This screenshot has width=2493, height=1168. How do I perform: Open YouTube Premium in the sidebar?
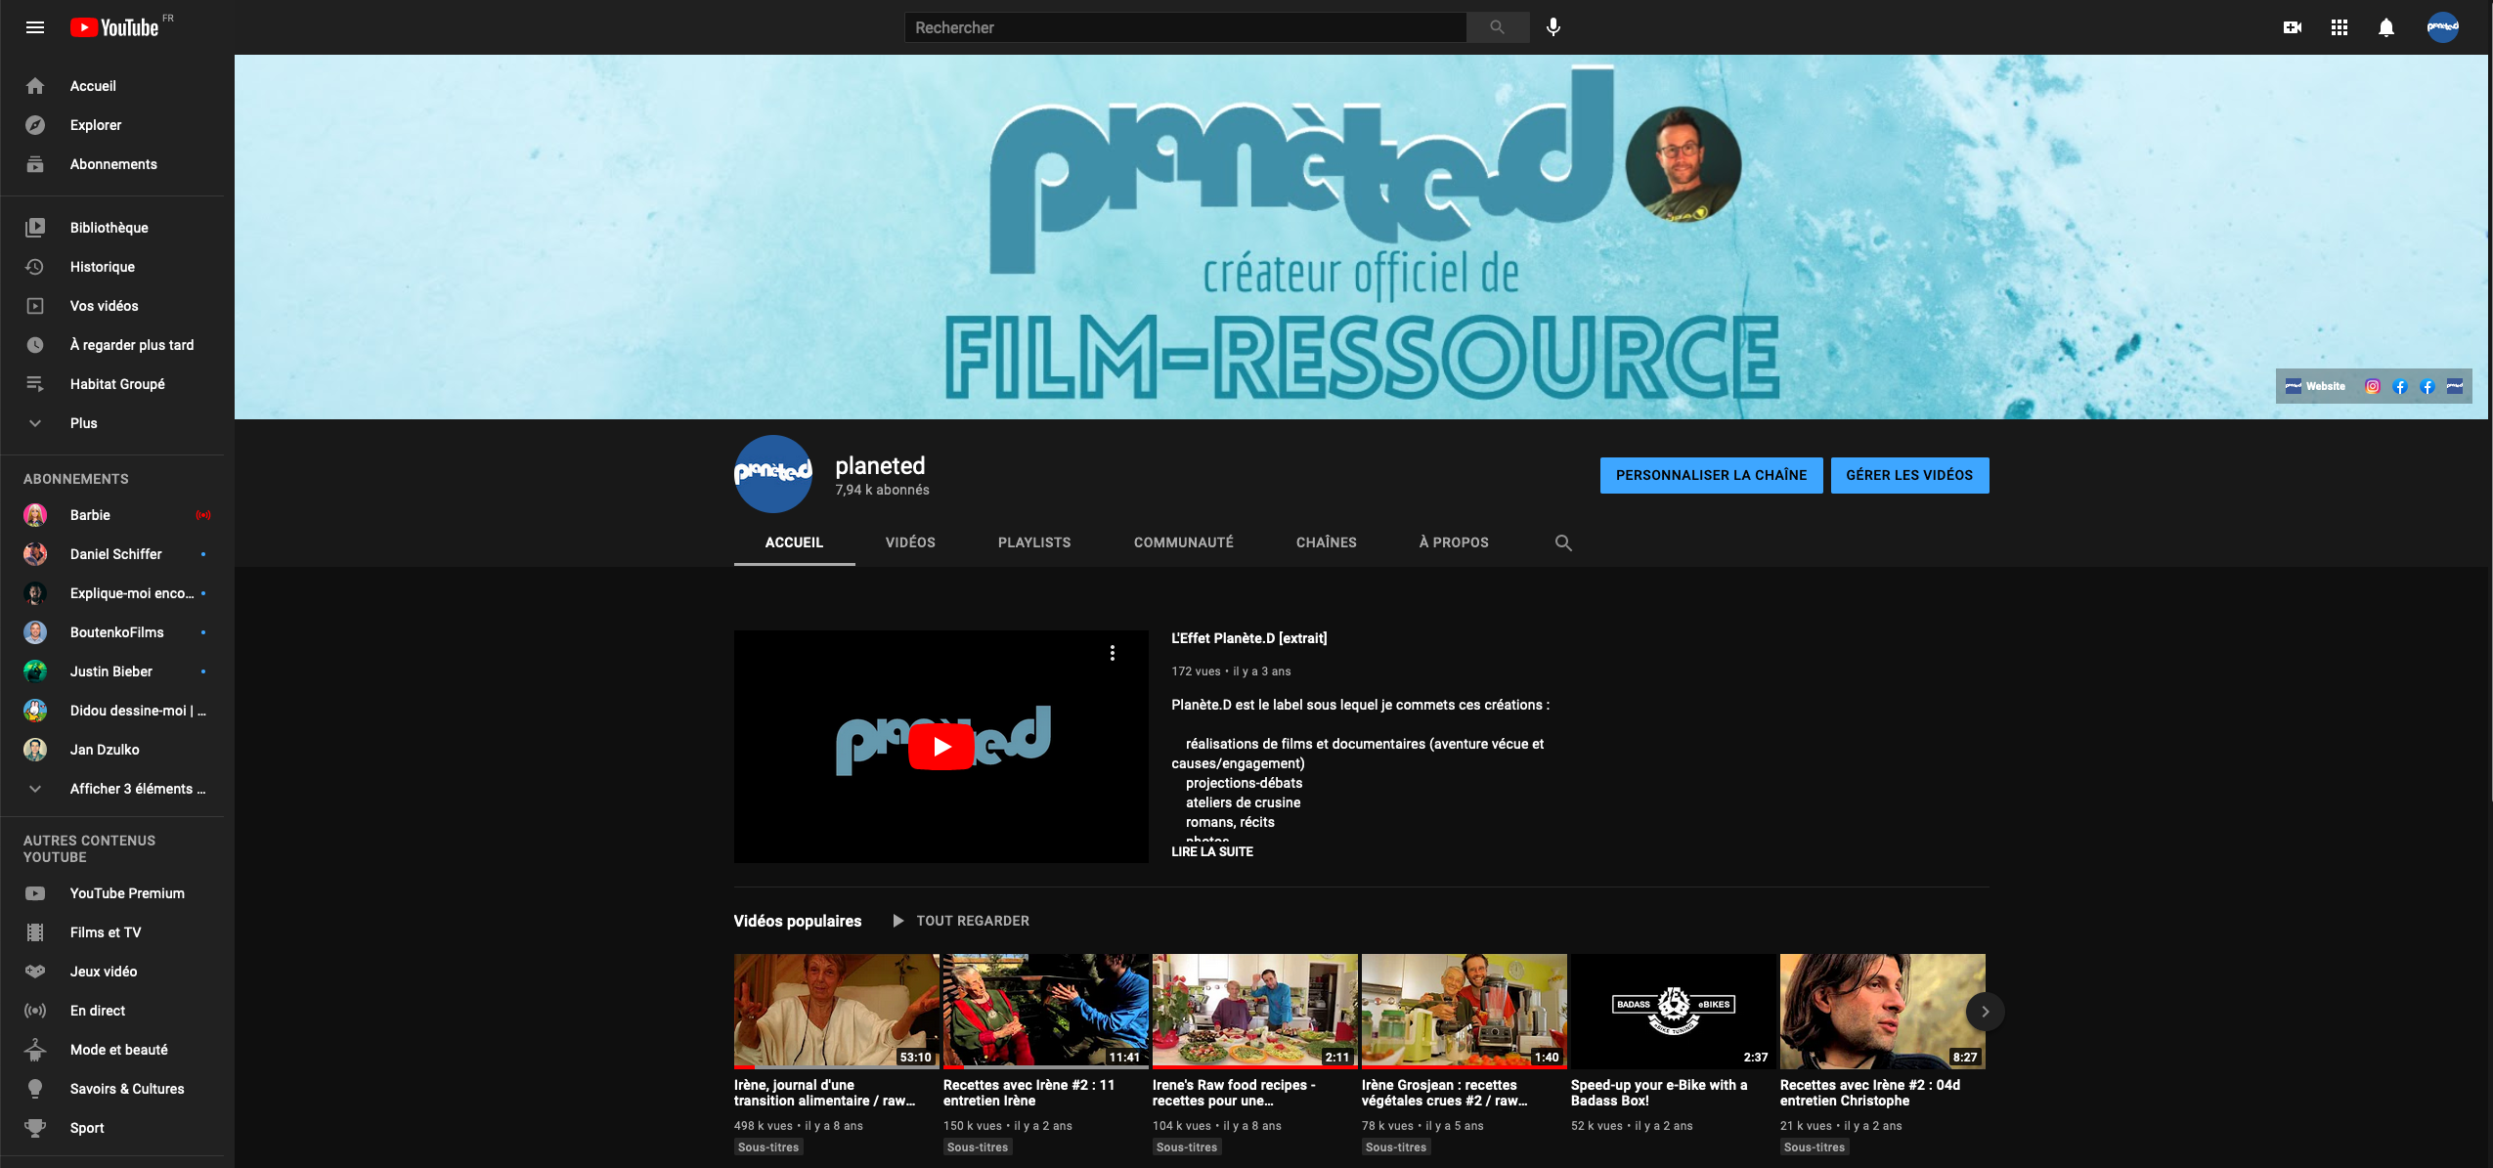tap(117, 893)
